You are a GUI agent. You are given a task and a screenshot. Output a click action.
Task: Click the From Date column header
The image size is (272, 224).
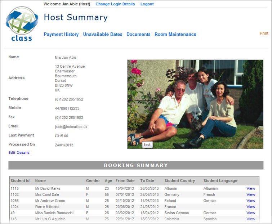(125, 180)
